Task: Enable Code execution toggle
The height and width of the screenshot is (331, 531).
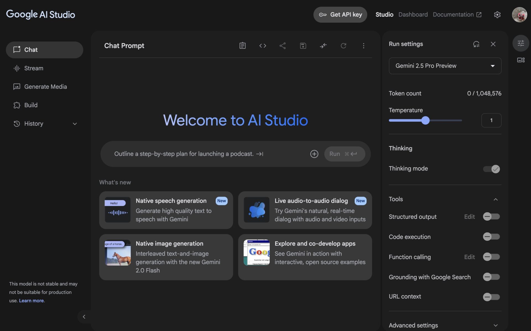Action: [x=491, y=237]
